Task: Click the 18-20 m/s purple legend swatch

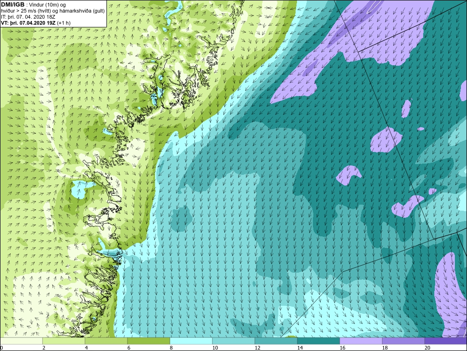Action: click(403, 341)
